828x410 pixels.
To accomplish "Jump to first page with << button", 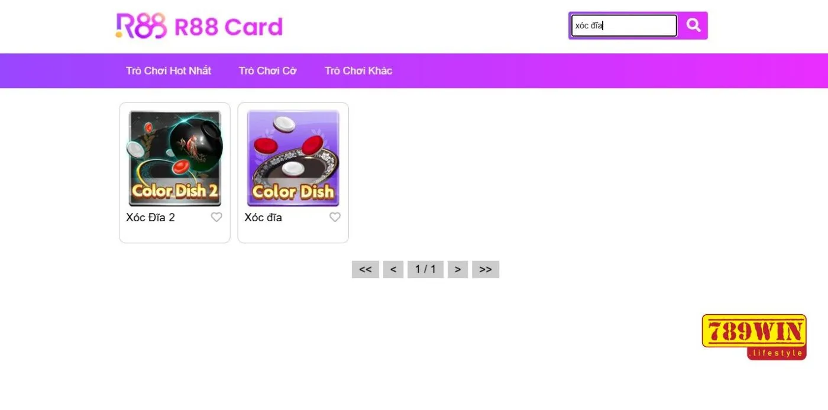I will (366, 269).
